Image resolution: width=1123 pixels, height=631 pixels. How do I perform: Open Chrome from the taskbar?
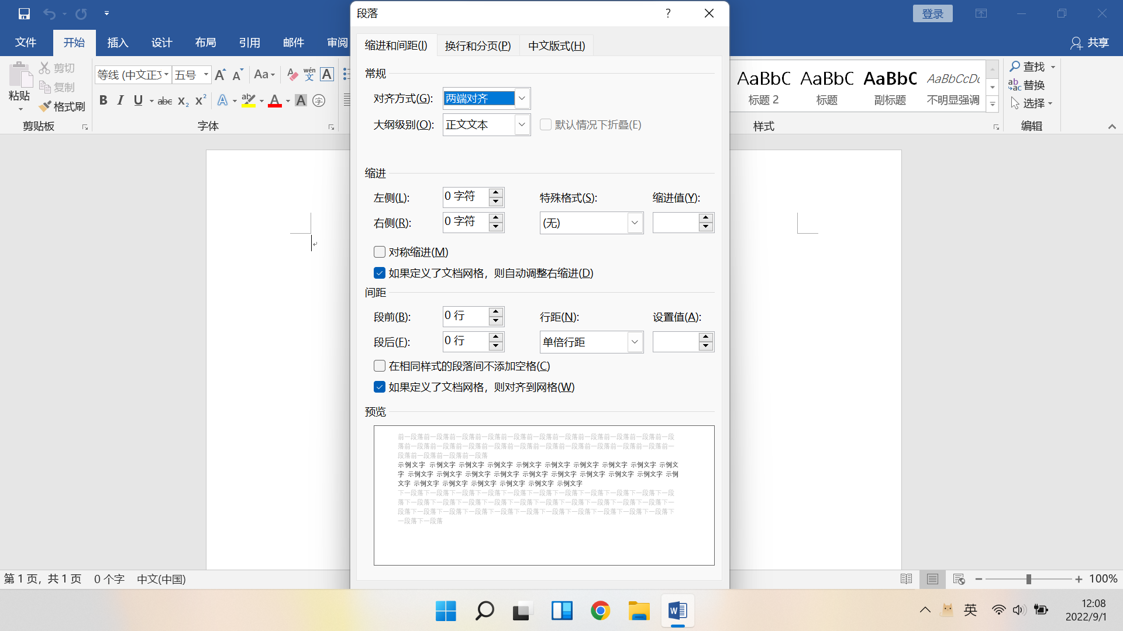click(x=600, y=611)
